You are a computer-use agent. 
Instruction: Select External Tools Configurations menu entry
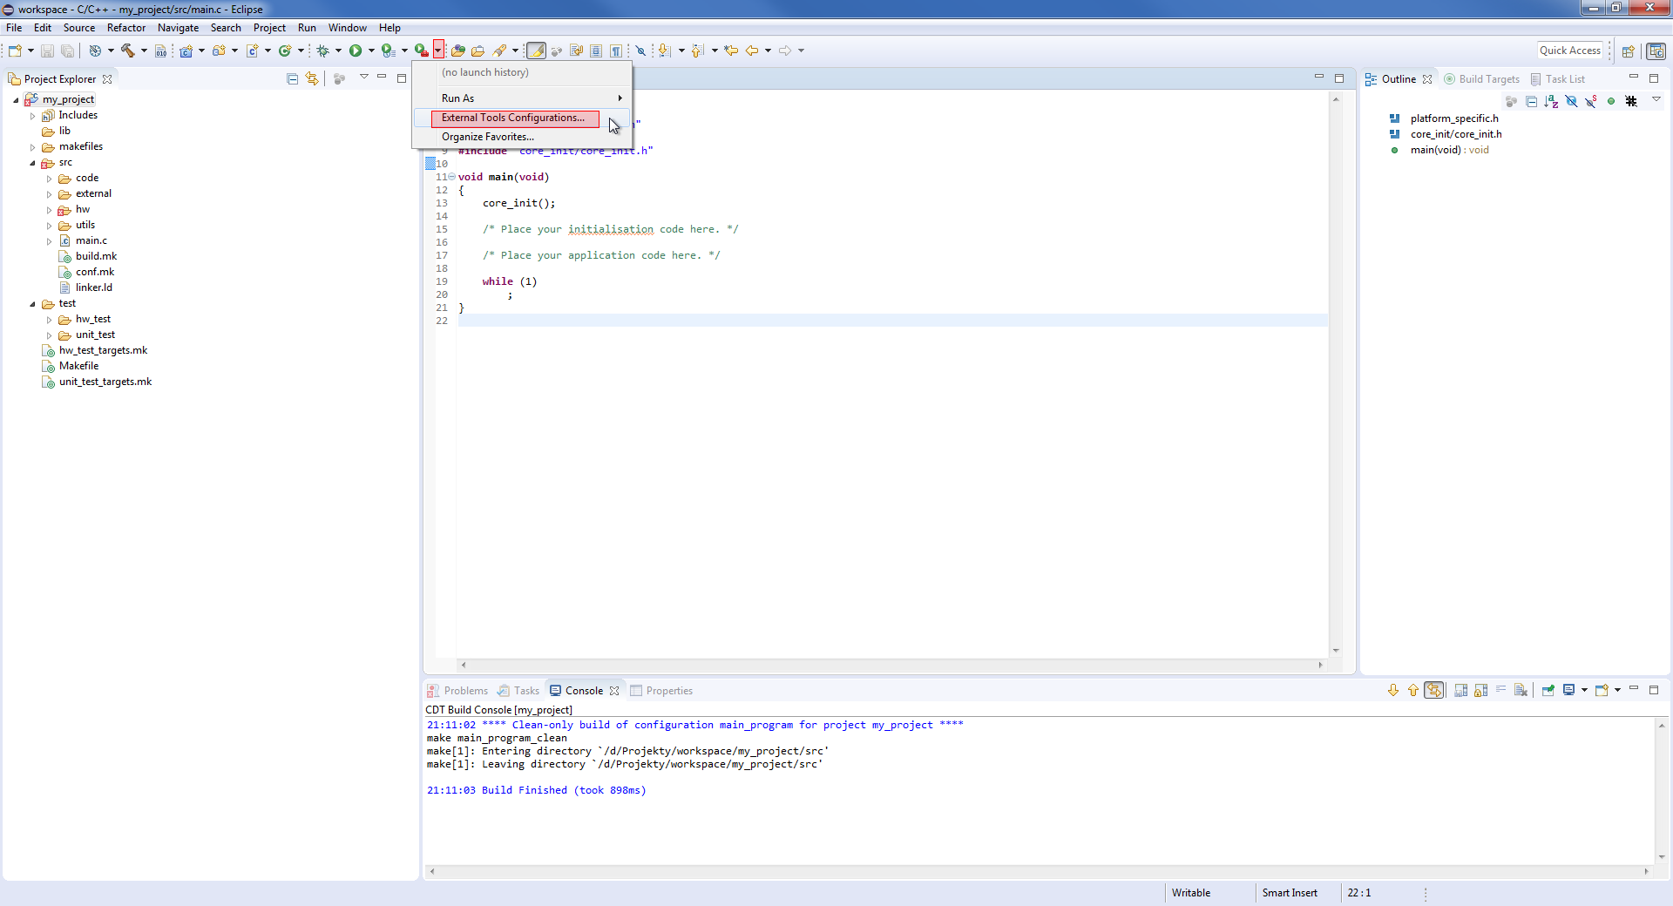512,118
